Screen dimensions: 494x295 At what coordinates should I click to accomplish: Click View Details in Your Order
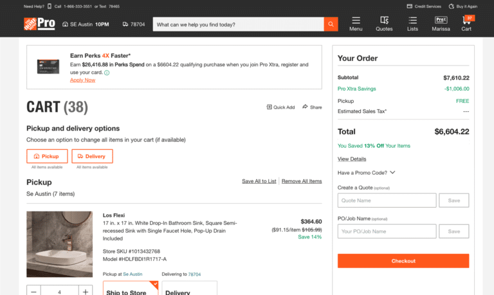click(x=352, y=159)
